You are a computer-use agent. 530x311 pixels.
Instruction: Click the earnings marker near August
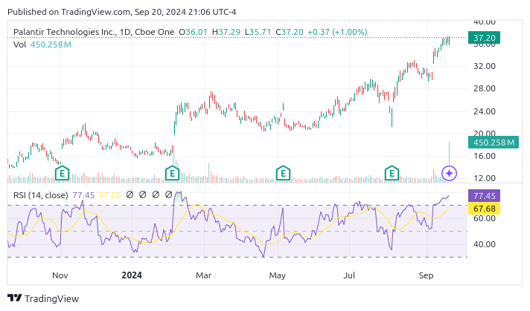[x=392, y=174]
